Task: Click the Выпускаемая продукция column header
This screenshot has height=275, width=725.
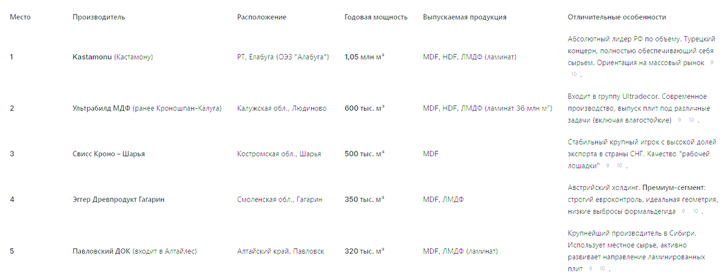Action: pos(465,17)
